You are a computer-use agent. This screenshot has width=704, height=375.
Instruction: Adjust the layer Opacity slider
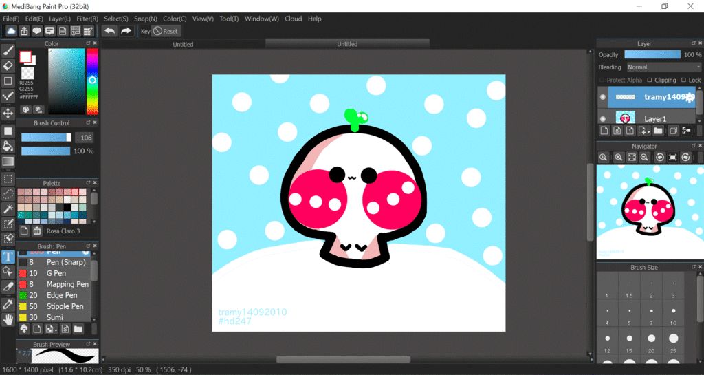click(x=652, y=54)
